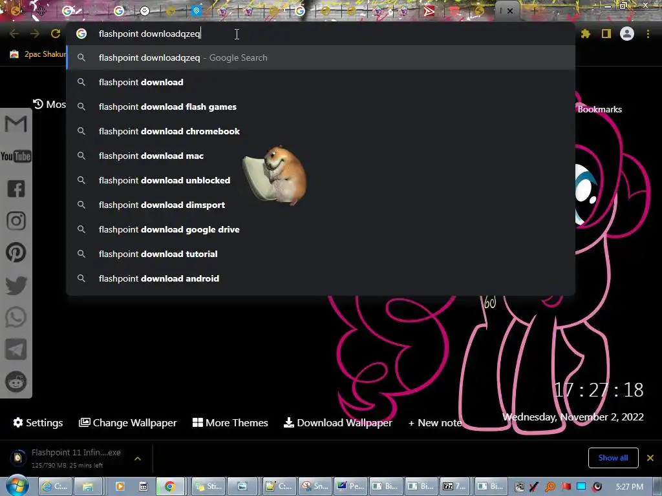662x496 pixels.
Task: Toggle the browser side panel icon
Action: coord(606,34)
